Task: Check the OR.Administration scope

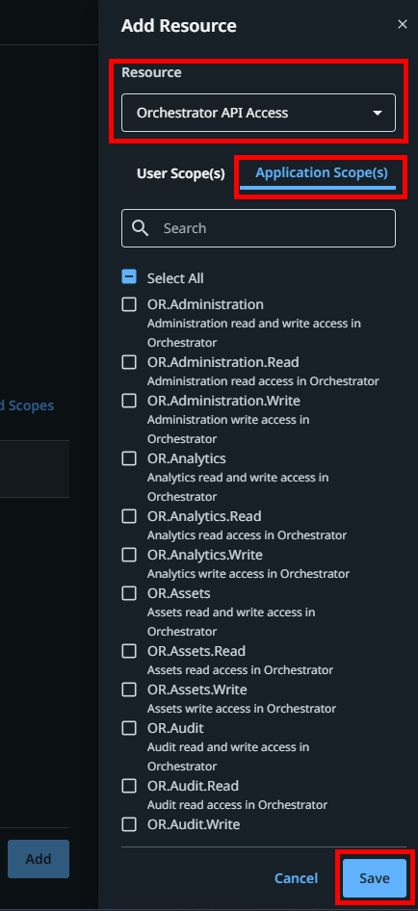Action: 129,304
